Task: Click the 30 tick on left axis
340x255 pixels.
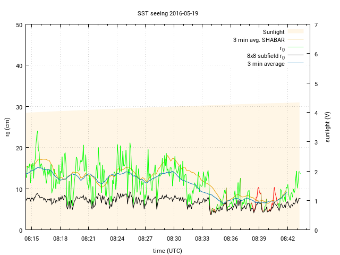Action: click(x=19, y=107)
